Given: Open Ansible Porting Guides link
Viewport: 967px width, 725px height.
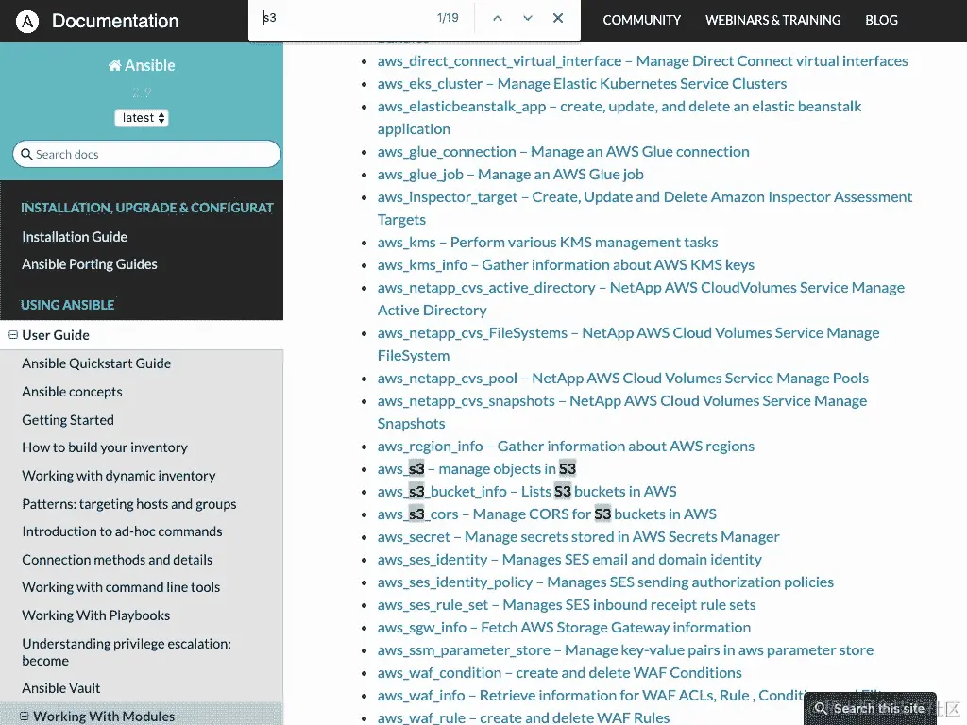Looking at the screenshot, I should point(90,264).
